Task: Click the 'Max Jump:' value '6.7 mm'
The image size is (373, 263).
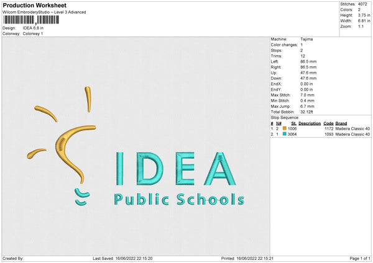Action: (307, 106)
